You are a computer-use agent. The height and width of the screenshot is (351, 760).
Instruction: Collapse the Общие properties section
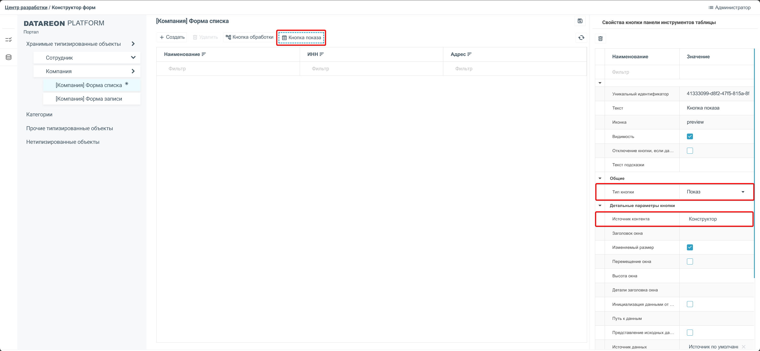pos(600,178)
